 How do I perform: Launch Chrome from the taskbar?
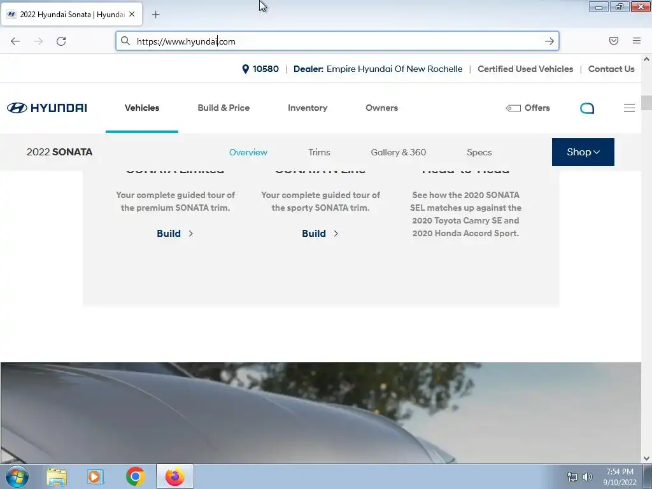pyautogui.click(x=136, y=476)
